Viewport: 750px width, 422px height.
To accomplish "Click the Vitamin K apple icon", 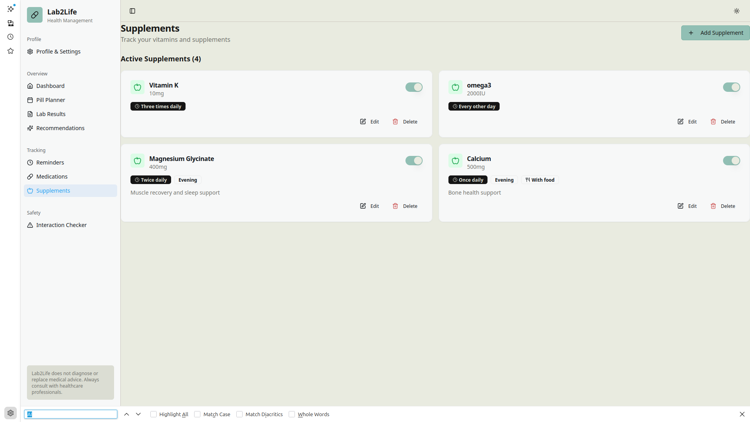I will [137, 88].
